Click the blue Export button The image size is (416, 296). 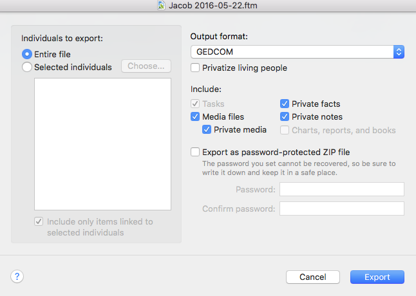click(x=377, y=277)
